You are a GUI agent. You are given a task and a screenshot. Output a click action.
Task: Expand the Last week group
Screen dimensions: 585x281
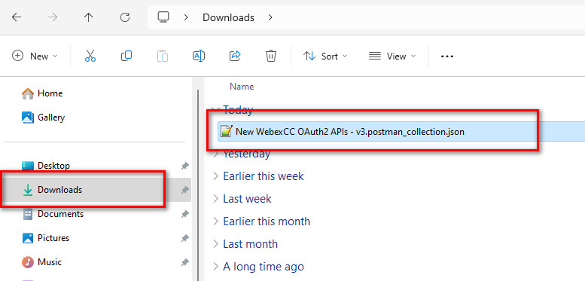coord(215,199)
